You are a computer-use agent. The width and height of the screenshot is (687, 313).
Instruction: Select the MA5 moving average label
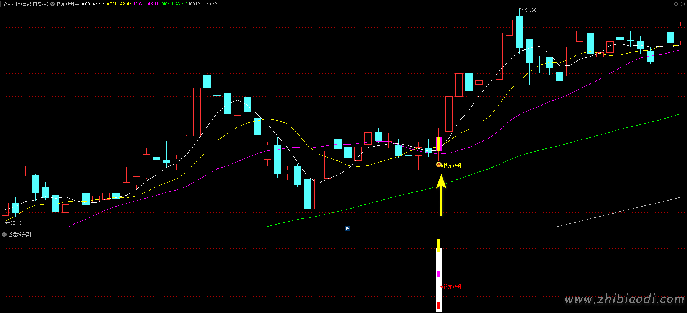click(93, 4)
